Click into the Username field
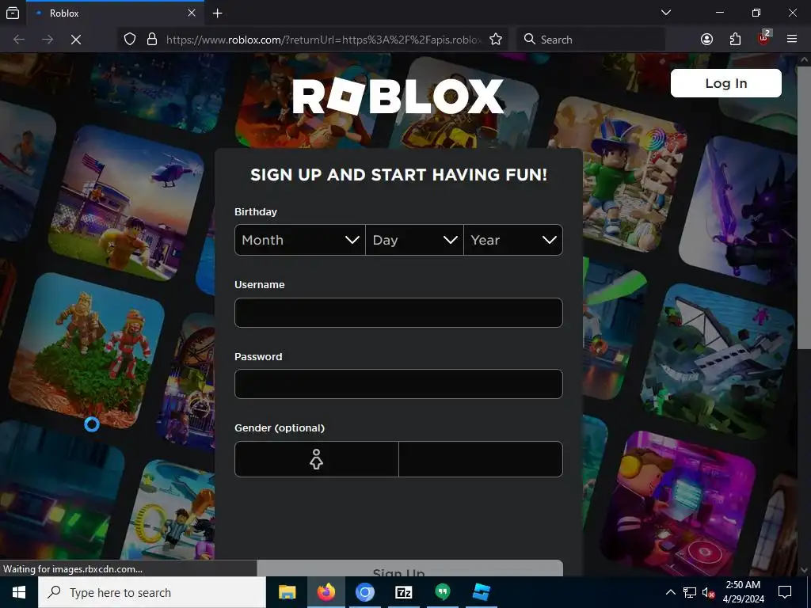 398,313
